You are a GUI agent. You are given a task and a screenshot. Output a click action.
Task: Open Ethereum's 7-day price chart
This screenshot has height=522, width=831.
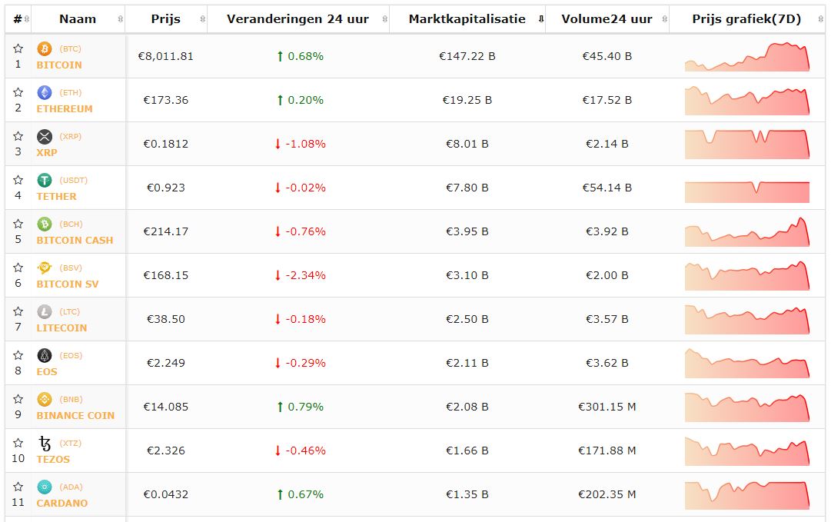pos(746,100)
